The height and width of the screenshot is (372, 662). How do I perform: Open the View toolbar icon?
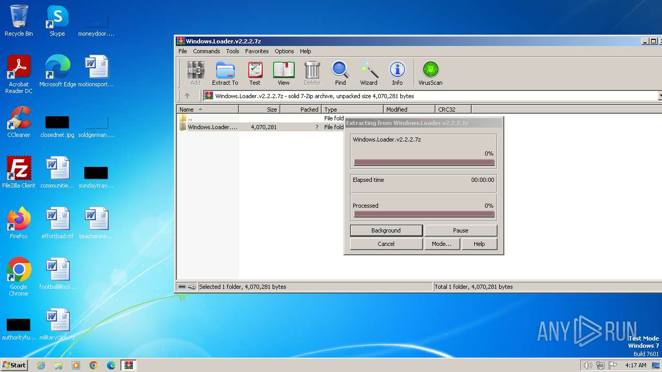click(283, 73)
